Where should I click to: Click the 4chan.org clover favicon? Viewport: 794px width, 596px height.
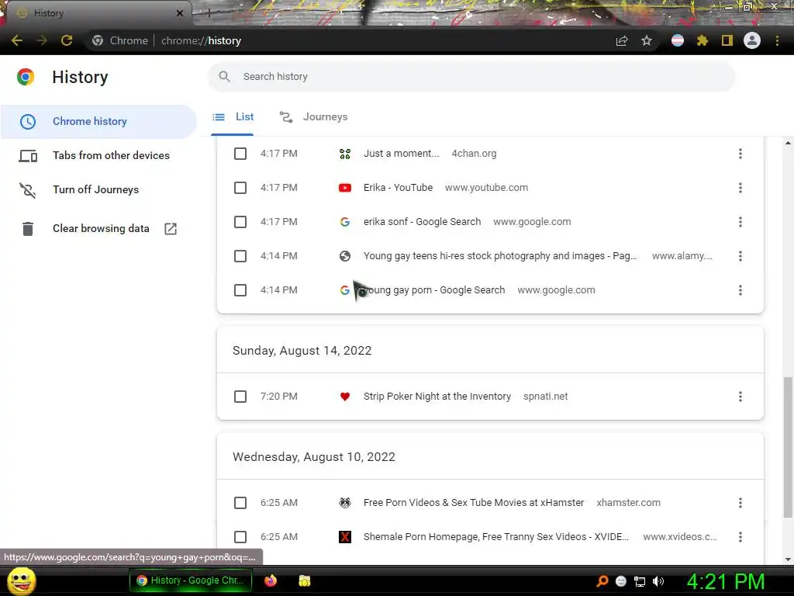(x=345, y=154)
